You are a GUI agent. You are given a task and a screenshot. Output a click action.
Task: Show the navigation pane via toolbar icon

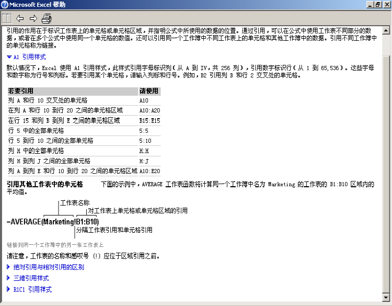coord(7,18)
